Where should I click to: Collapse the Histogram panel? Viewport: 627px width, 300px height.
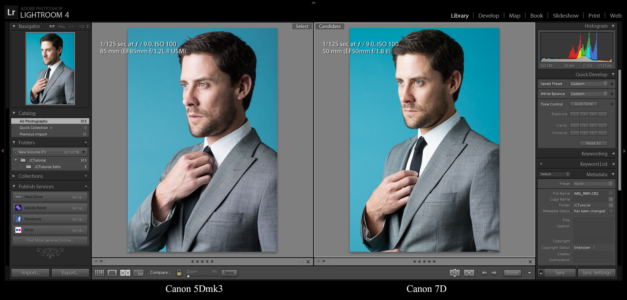[x=613, y=26]
